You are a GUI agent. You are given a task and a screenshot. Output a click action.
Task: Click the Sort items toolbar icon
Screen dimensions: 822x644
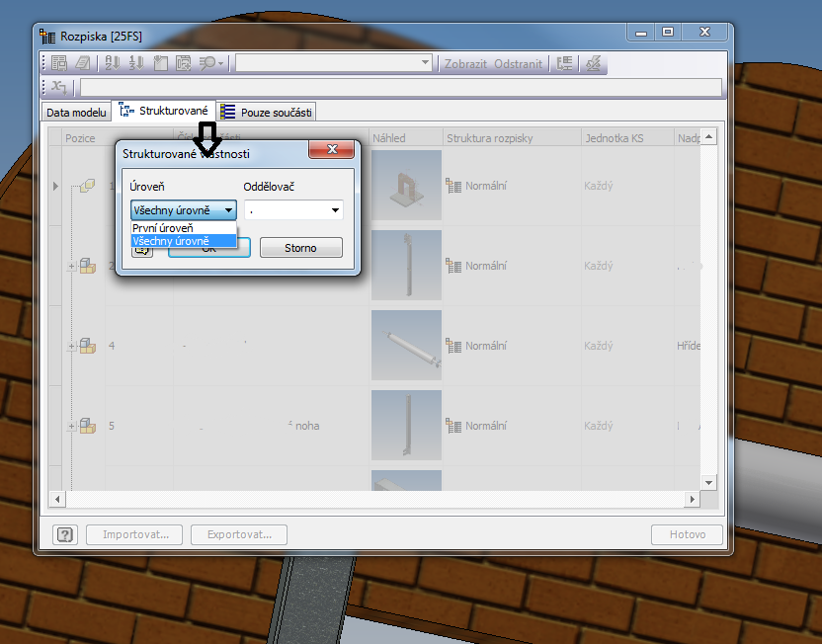click(x=113, y=63)
